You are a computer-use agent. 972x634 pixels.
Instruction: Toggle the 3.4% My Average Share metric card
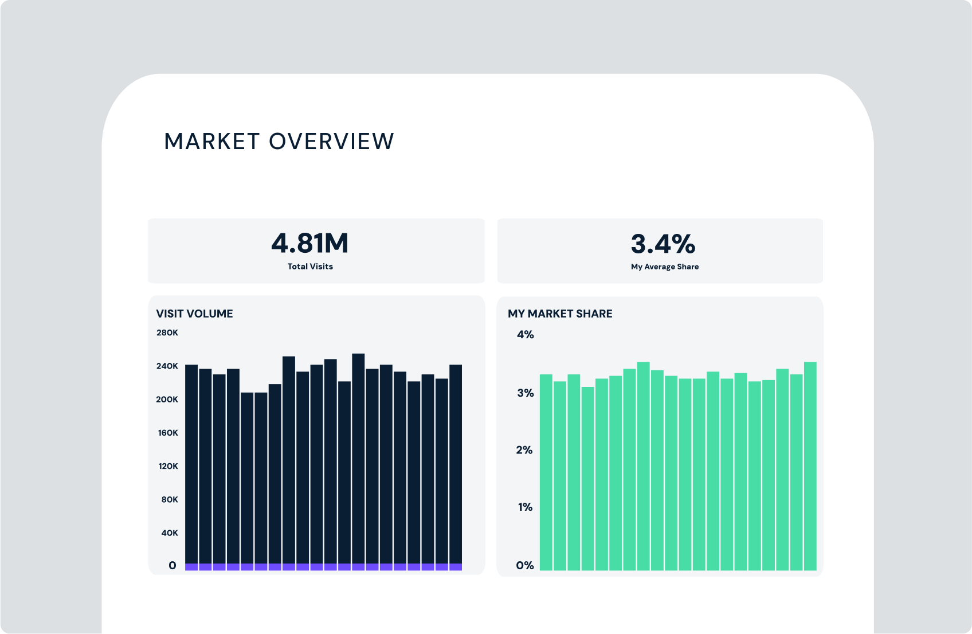point(660,251)
